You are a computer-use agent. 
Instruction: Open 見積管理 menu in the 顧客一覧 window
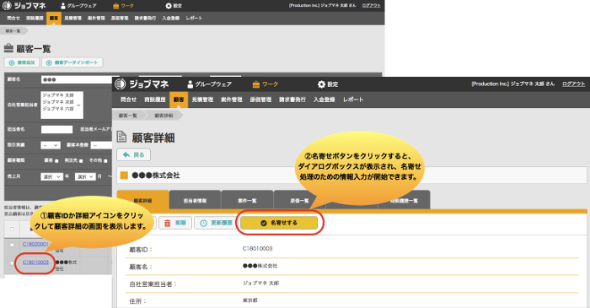(x=73, y=18)
